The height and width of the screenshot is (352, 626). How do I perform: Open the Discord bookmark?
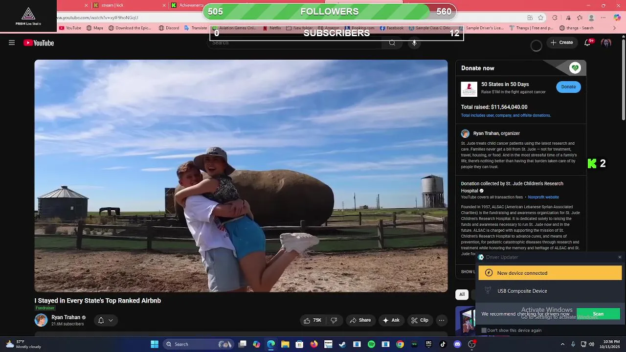169,28
